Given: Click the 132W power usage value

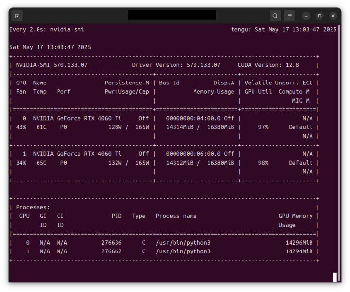Looking at the screenshot, I should point(115,163).
